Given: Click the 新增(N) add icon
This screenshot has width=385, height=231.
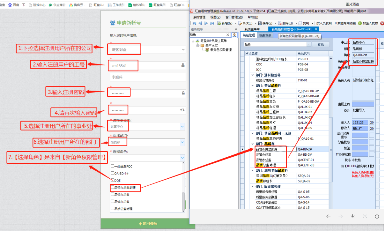Looking at the screenshot, I should (x=219, y=23).
